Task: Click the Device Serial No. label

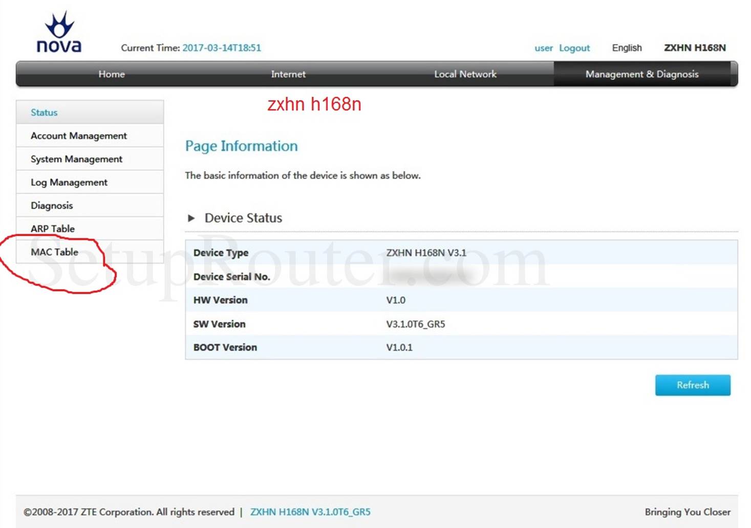Action: click(x=231, y=277)
